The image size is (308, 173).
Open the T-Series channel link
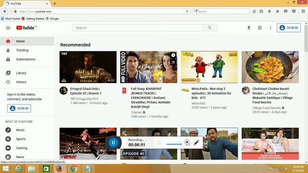(136, 112)
